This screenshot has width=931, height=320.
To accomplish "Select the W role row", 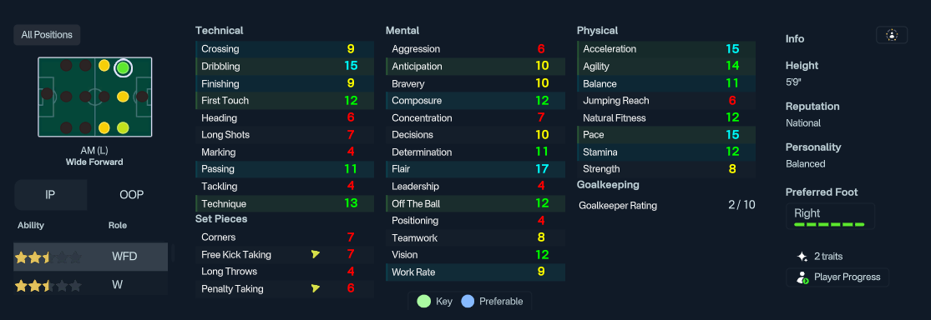I will coord(90,285).
